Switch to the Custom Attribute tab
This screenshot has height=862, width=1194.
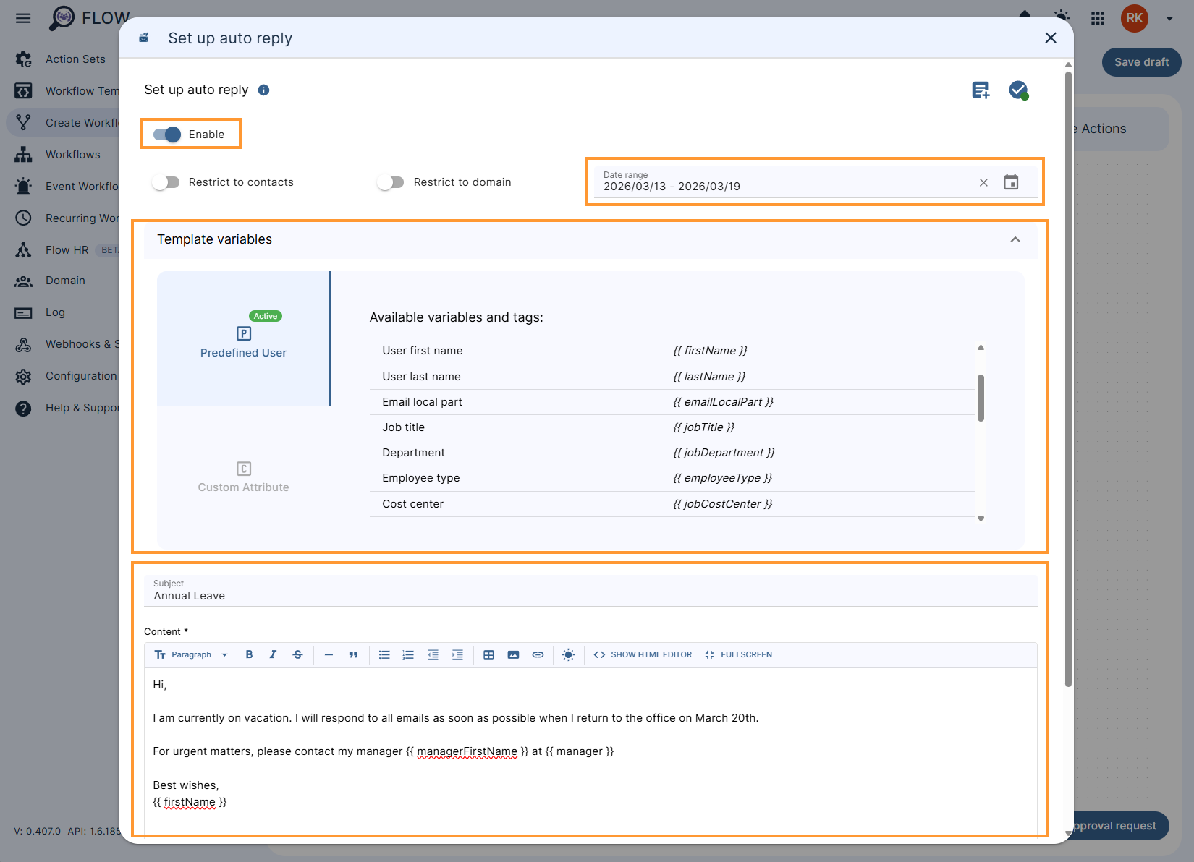coord(243,477)
